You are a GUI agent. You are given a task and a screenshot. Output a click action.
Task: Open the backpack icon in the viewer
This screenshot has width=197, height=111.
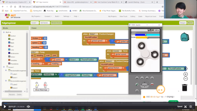(185, 37)
